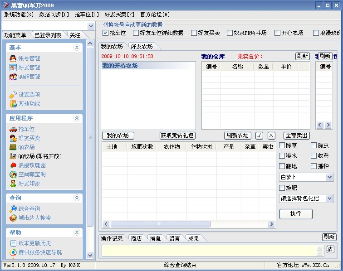Open the 数据同步[D] menu
The image size is (343, 271).
point(54,15)
